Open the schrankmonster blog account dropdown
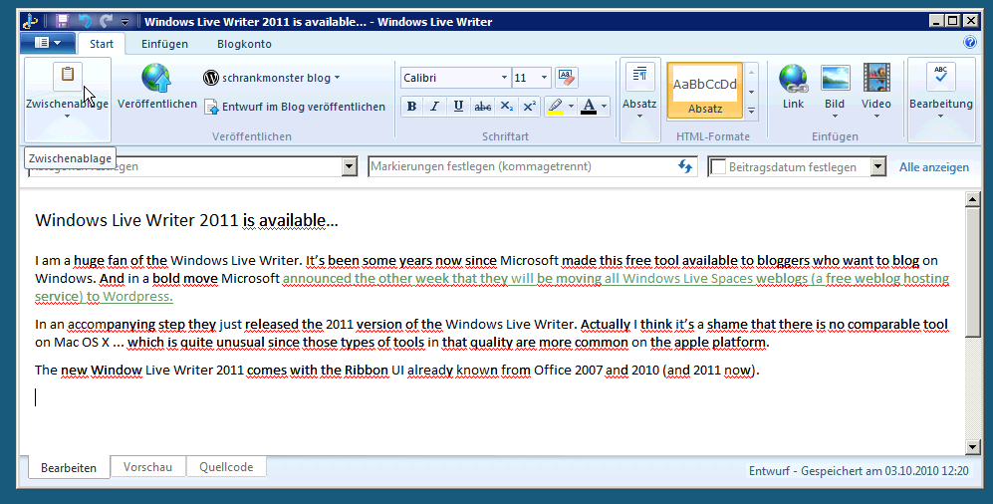This screenshot has height=504, width=993. (272, 78)
